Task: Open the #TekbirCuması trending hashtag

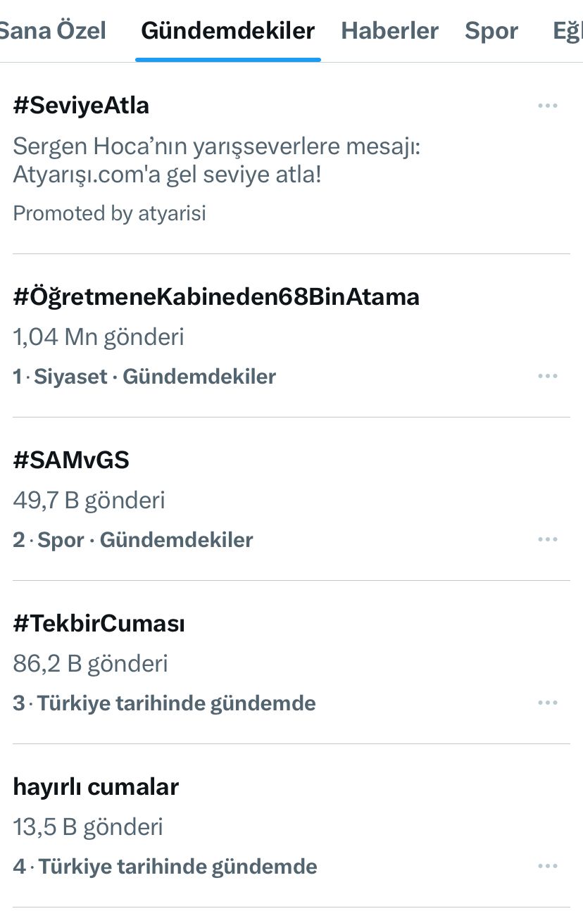Action: [x=99, y=624]
